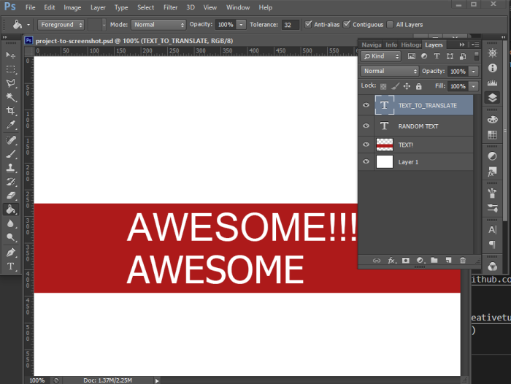Switch to the Navigator tab
Viewport: 511px width, 384px height.
pos(372,45)
